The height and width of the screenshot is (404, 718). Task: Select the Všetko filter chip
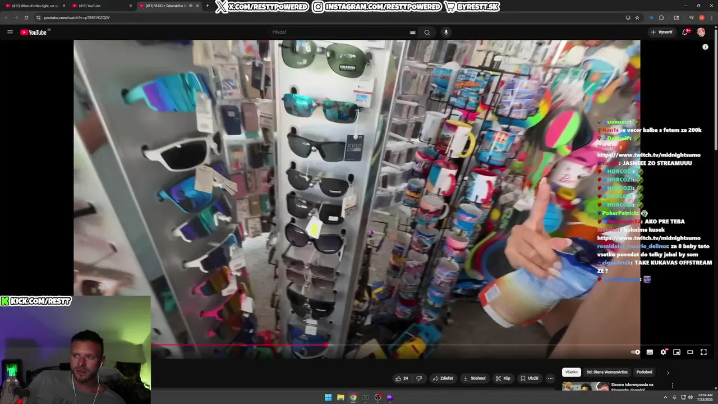571,372
